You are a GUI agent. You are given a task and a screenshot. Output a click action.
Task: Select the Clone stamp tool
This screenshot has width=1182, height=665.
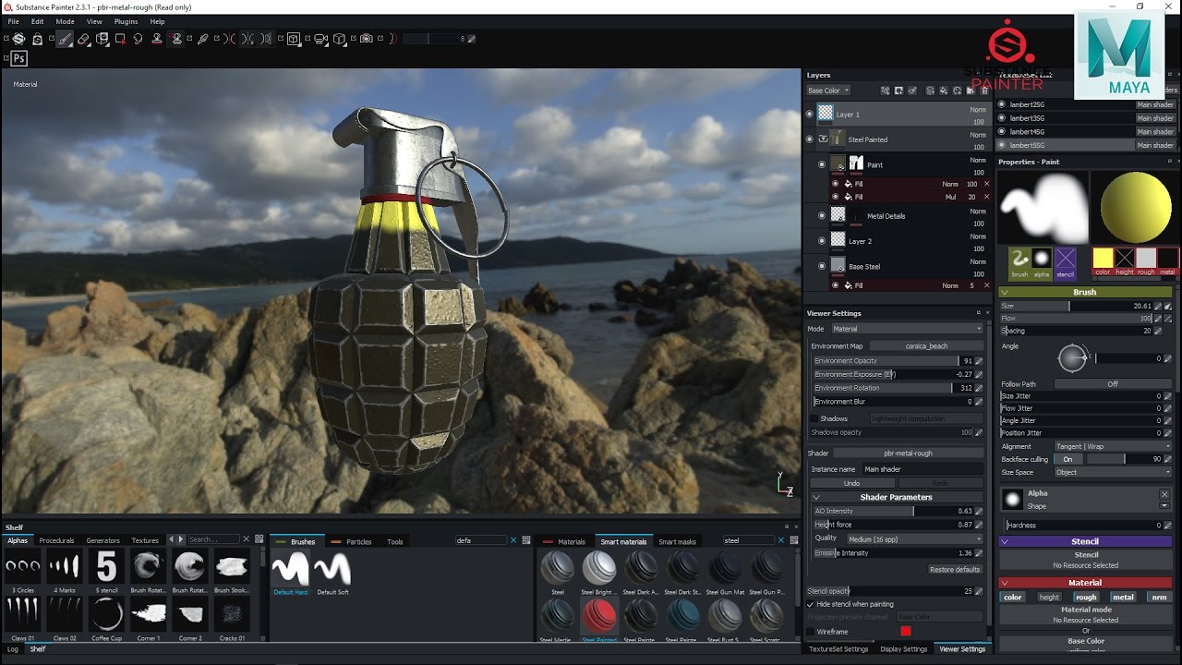[157, 39]
